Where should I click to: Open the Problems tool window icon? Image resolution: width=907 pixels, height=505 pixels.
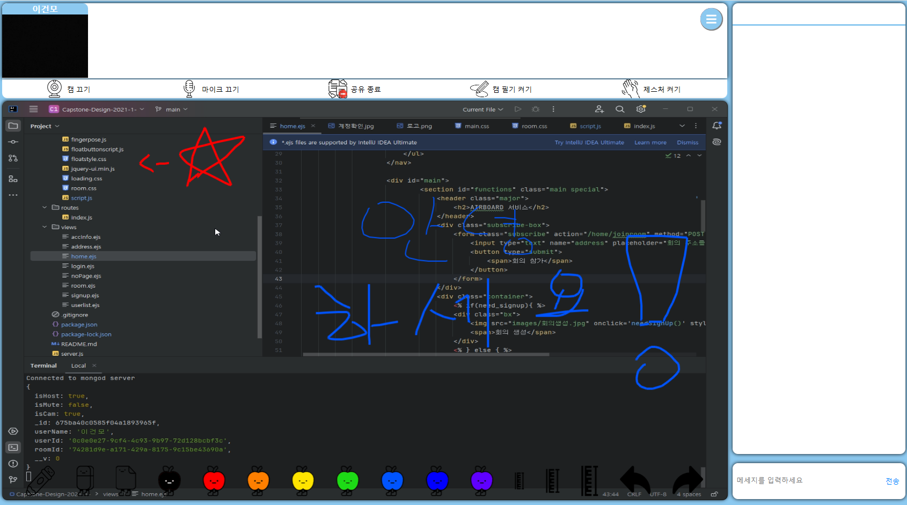13,463
